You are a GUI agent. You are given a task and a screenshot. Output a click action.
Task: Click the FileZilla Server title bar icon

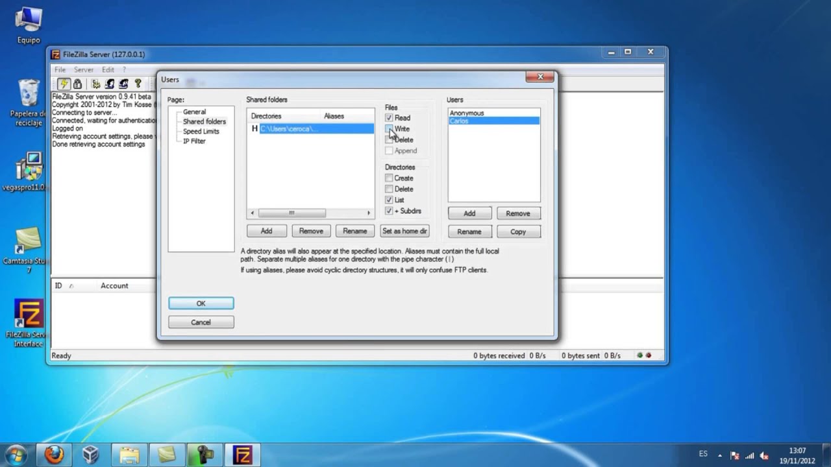(x=56, y=54)
